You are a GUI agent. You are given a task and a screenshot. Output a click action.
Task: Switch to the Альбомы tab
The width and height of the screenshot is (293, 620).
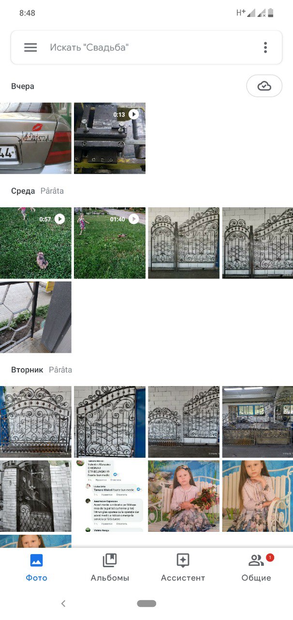[110, 568]
